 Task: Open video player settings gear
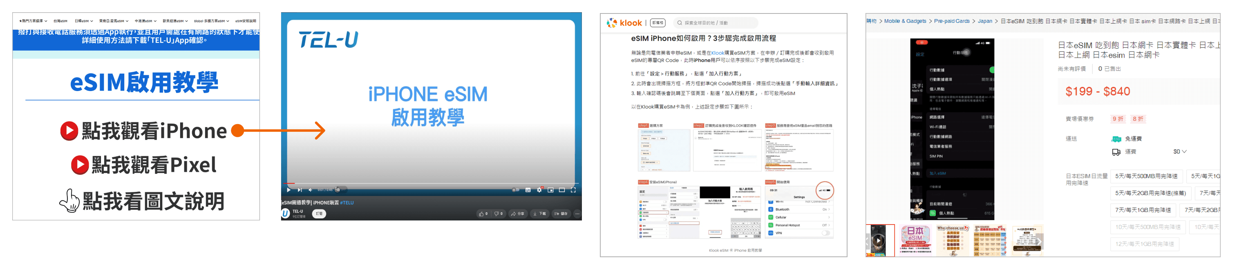coord(539,190)
